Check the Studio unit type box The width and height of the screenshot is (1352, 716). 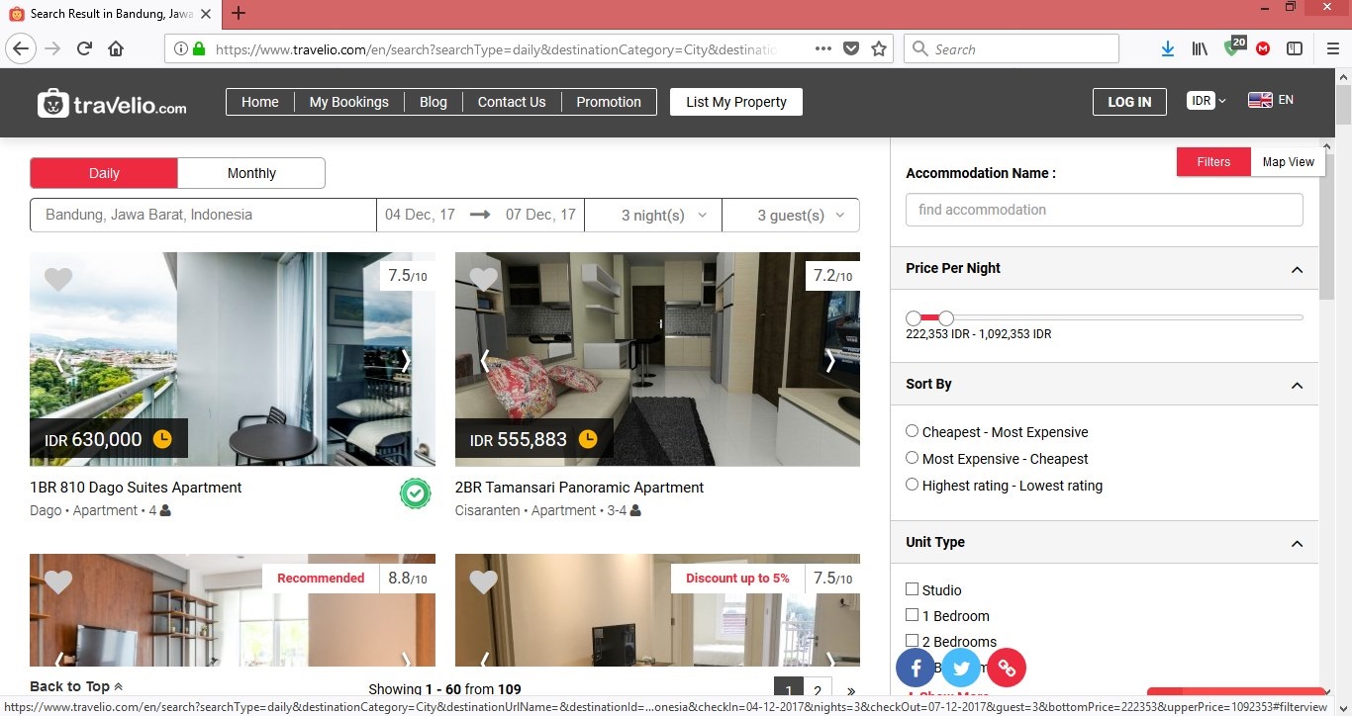tap(913, 589)
